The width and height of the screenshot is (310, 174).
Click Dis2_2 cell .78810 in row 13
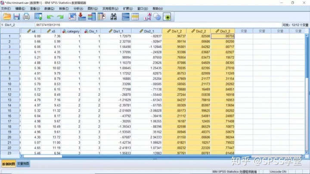click(x=198, y=100)
